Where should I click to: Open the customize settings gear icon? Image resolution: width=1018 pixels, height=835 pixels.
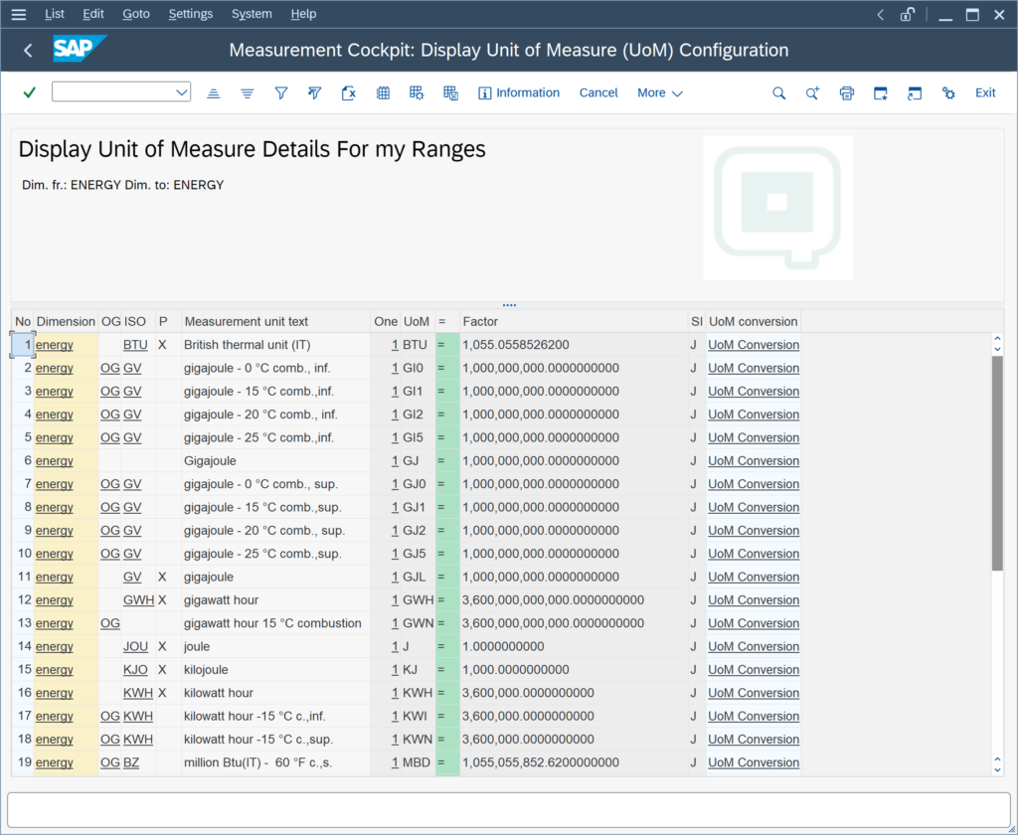click(948, 93)
